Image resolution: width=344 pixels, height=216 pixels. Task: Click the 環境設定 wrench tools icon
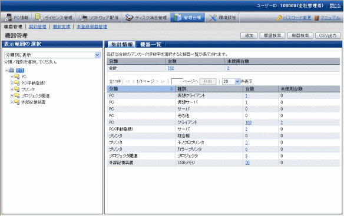[213, 18]
